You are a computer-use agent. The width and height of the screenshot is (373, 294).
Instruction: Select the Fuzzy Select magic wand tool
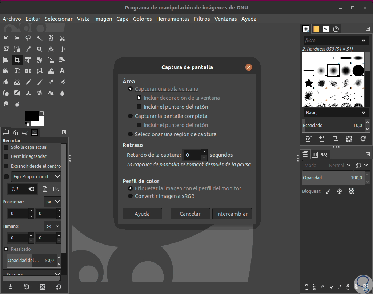tap(40, 38)
